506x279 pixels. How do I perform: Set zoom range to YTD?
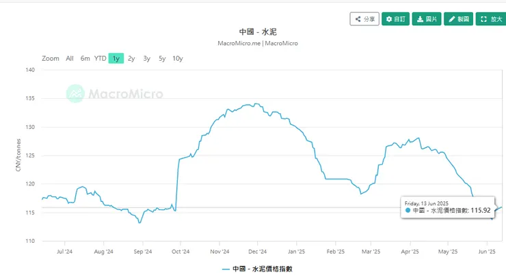coord(100,59)
